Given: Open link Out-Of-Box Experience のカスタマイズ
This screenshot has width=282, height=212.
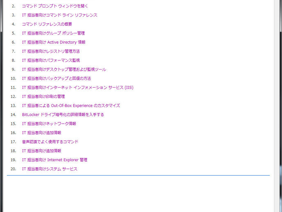Looking at the screenshot, I should click(x=71, y=106).
